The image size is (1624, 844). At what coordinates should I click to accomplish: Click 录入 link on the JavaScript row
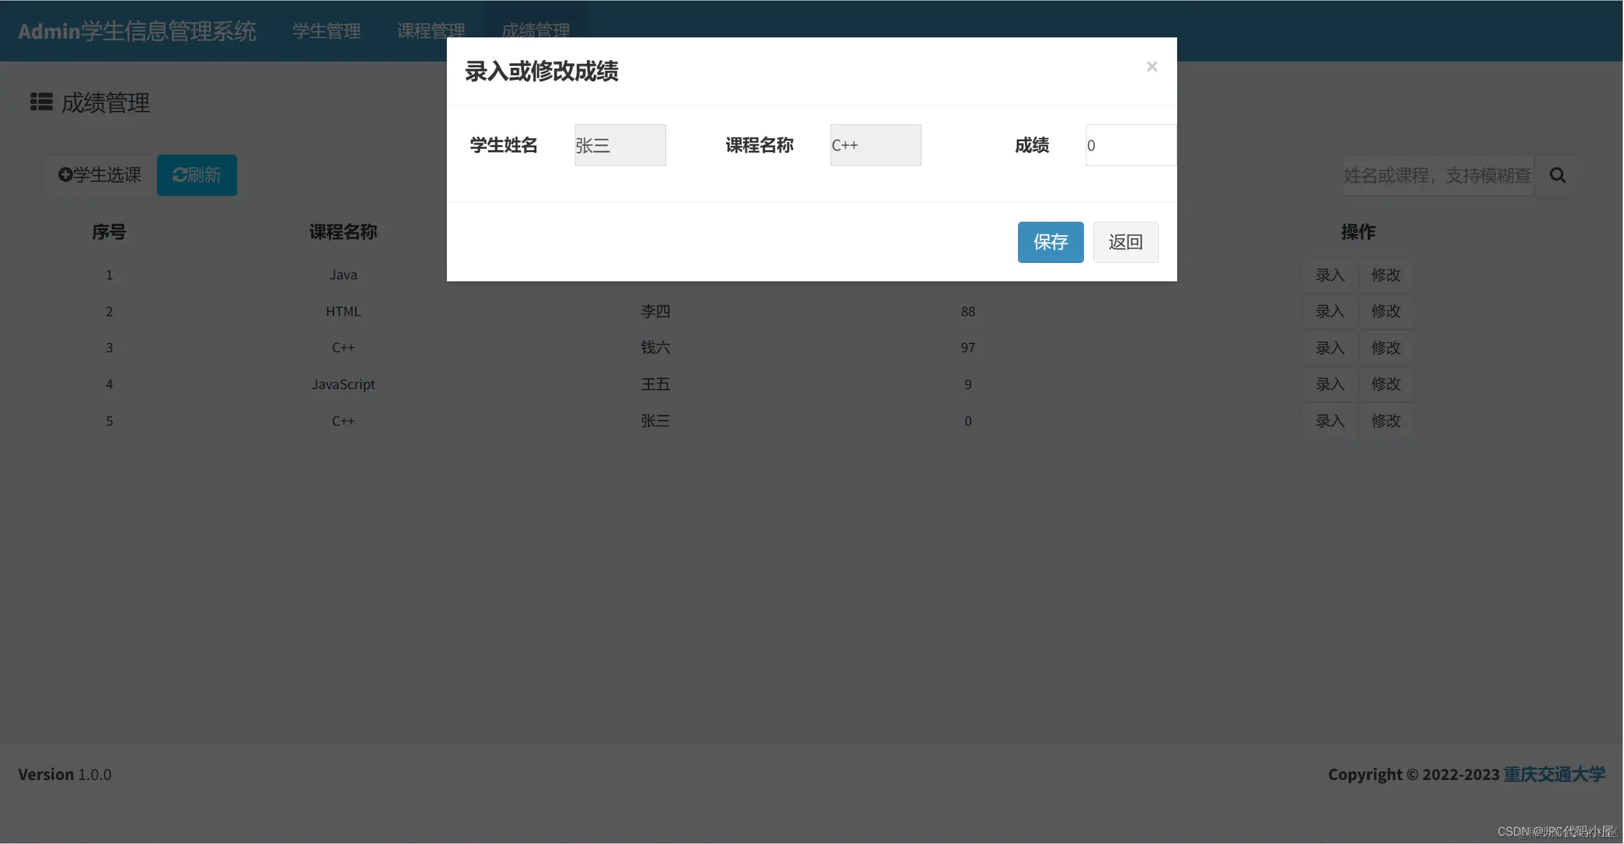[1330, 384]
